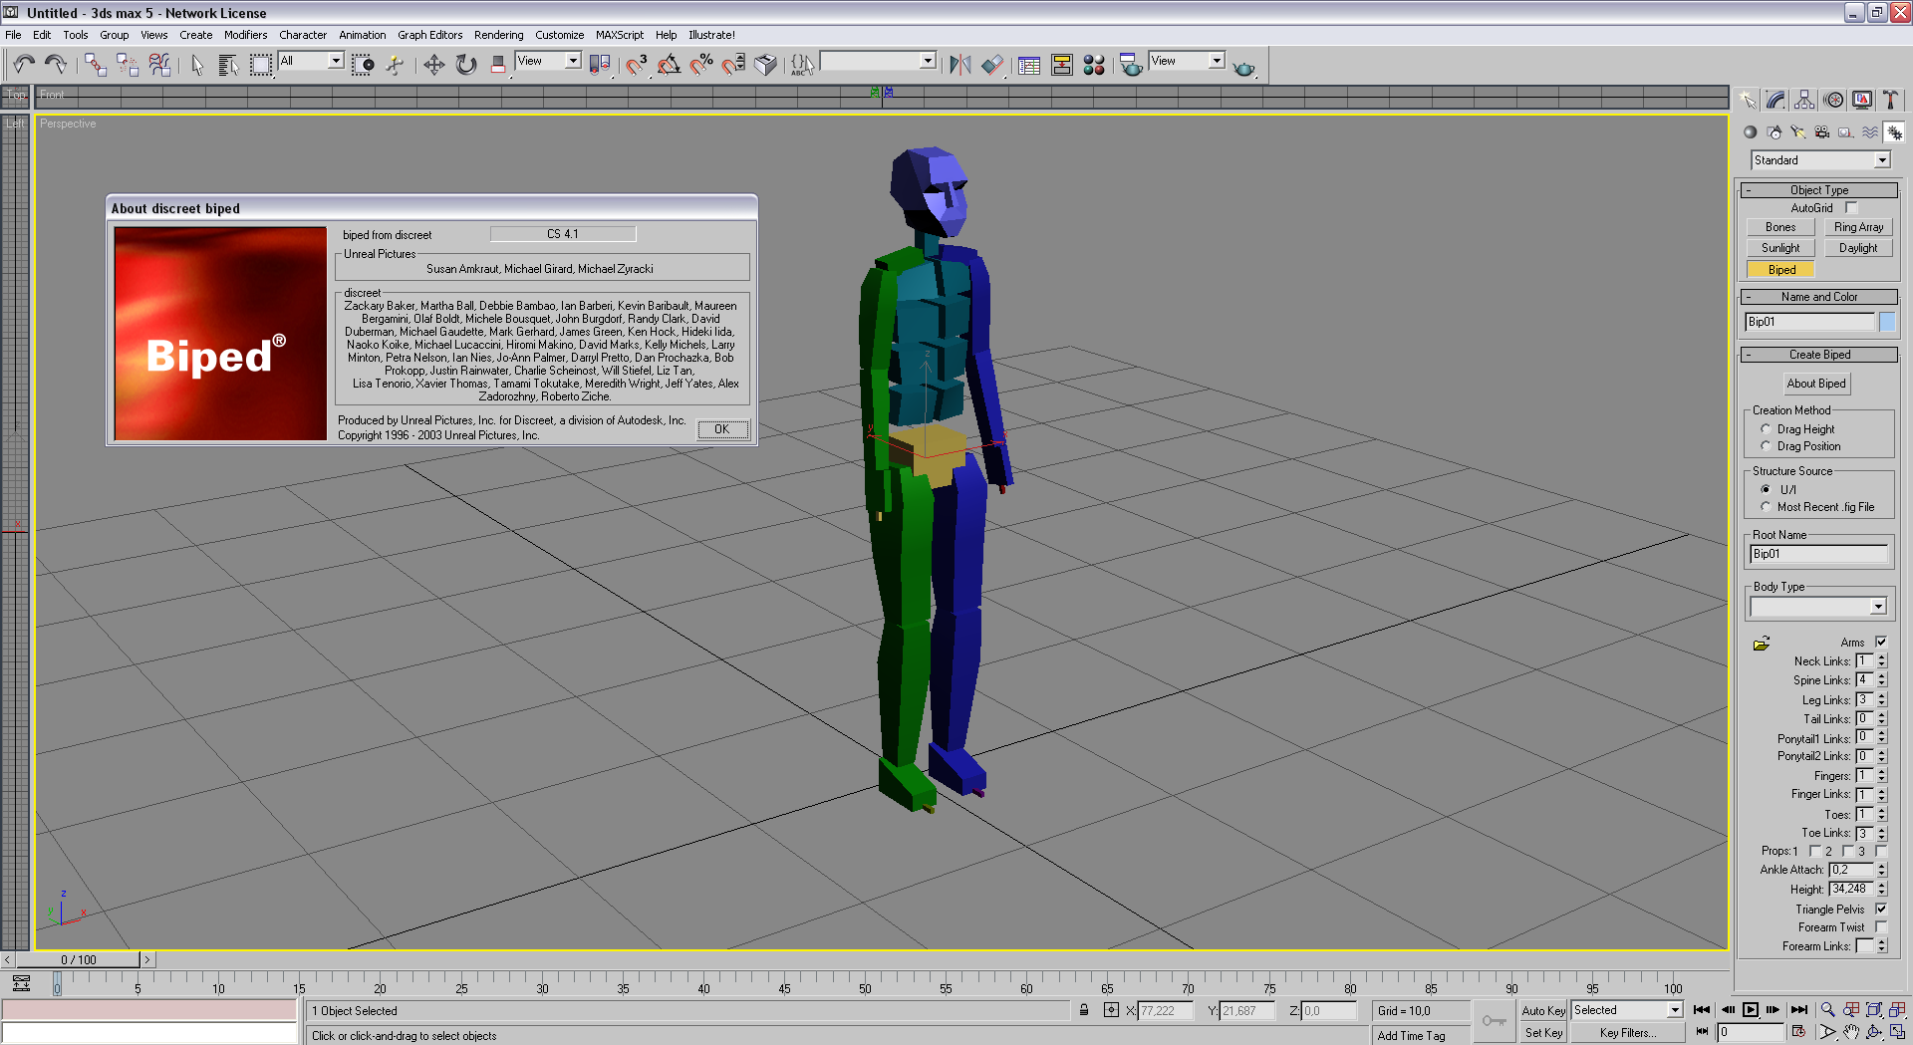Open the Motion command panel tab
The height and width of the screenshot is (1045, 1913).
point(1833,100)
